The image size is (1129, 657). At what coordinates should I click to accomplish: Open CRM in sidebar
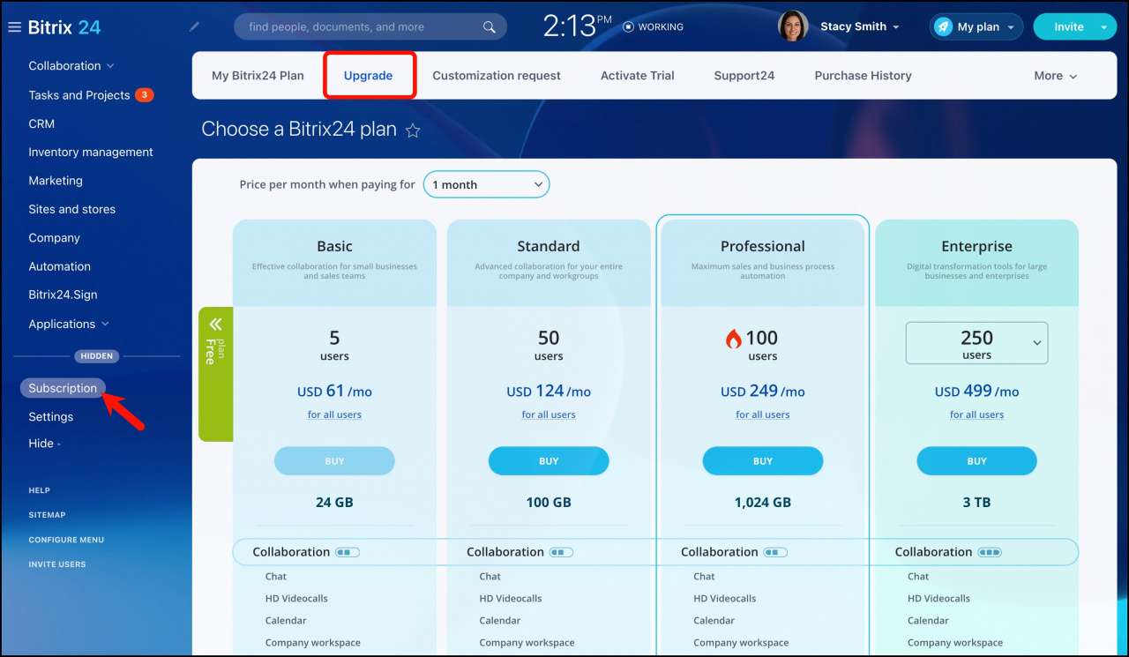point(41,124)
